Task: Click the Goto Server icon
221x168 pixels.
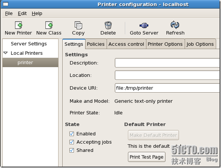Action: pos(144,25)
